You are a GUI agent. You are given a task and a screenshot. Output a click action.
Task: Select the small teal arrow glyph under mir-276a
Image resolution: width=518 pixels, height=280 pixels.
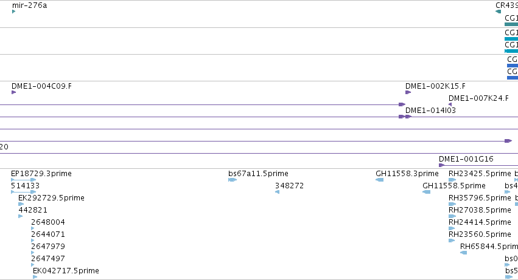[13, 12]
